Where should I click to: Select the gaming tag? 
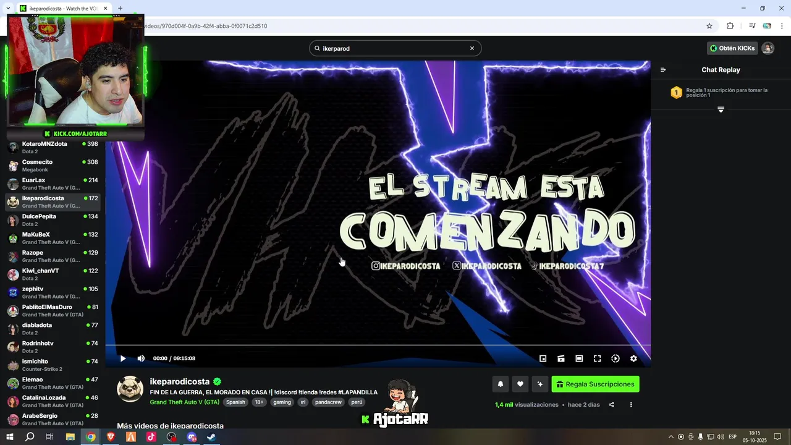click(282, 402)
